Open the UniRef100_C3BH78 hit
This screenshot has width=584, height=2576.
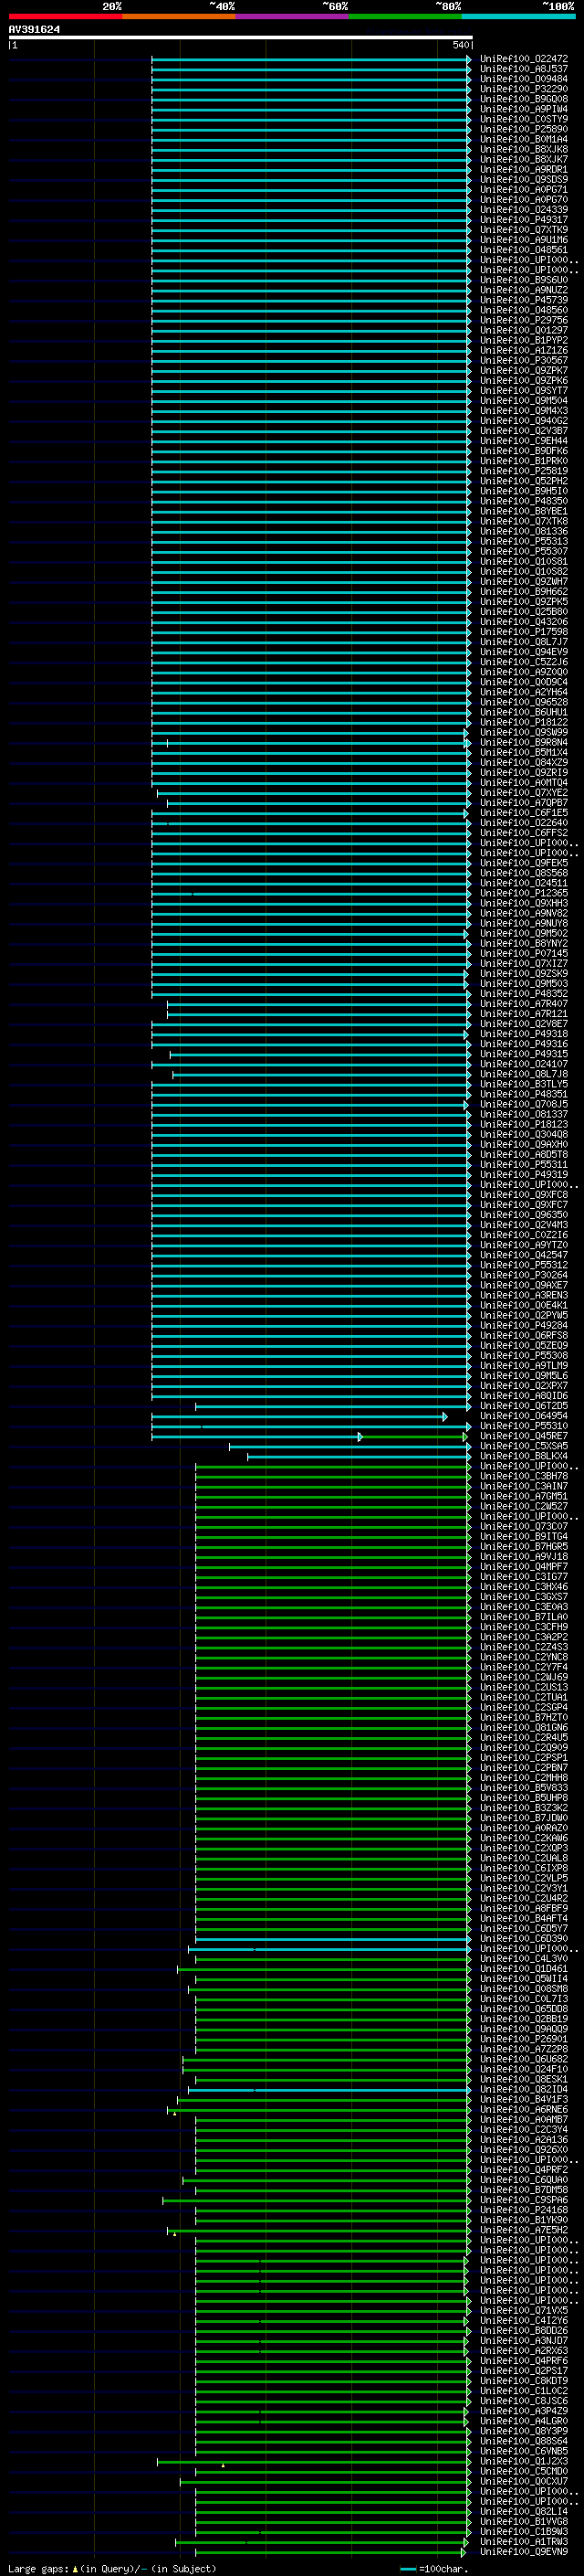(523, 1477)
